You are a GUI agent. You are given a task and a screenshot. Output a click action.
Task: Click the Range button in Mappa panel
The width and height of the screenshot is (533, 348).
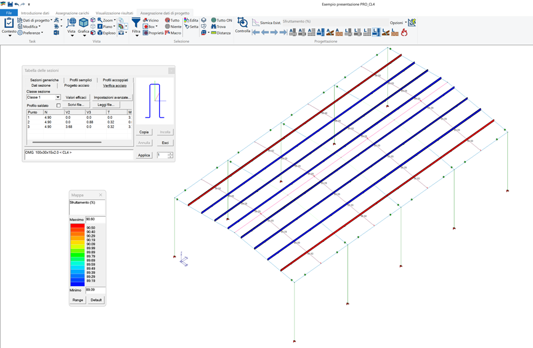tap(77, 300)
